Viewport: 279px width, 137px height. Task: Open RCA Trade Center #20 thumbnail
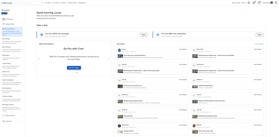195,132
